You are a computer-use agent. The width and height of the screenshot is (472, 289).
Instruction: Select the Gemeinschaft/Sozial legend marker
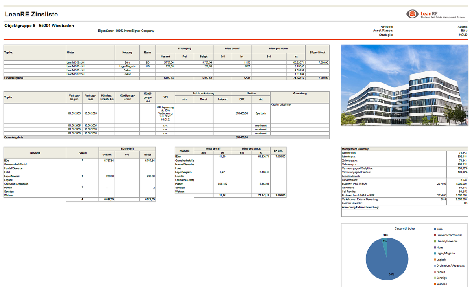coord(434,235)
